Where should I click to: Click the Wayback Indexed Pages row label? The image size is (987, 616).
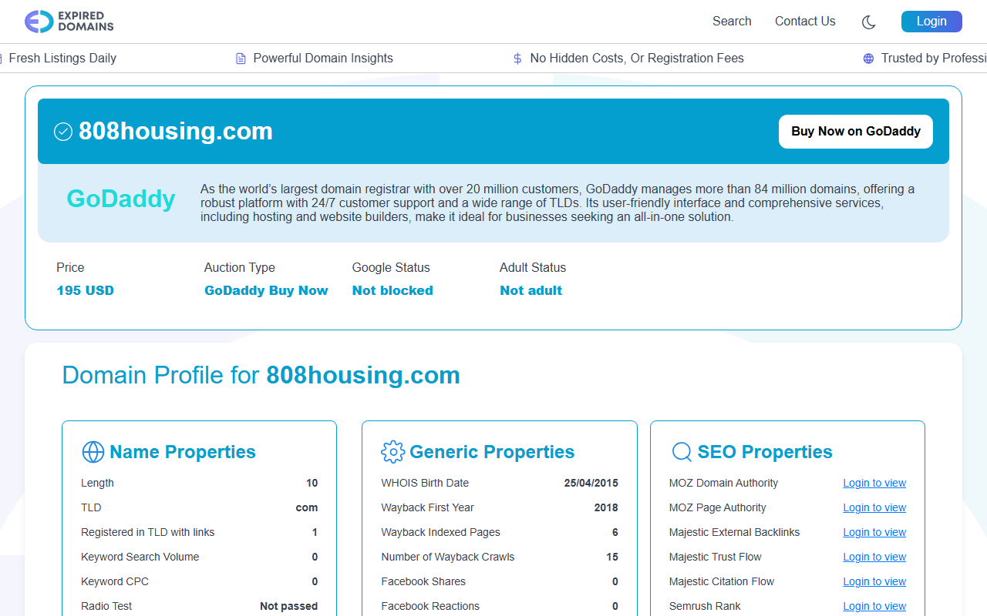click(x=440, y=532)
